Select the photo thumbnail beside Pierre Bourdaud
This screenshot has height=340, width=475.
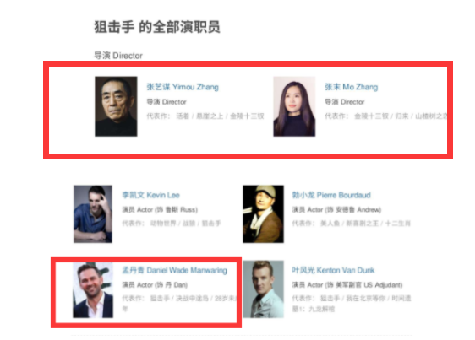pyautogui.click(x=263, y=213)
